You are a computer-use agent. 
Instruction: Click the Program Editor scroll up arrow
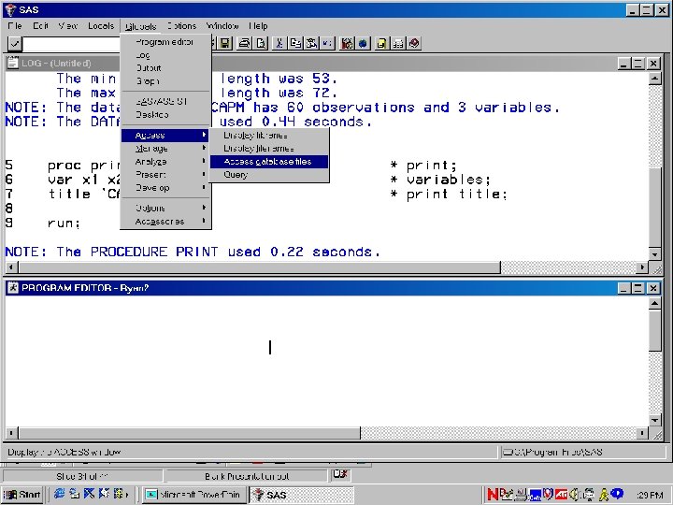654,304
